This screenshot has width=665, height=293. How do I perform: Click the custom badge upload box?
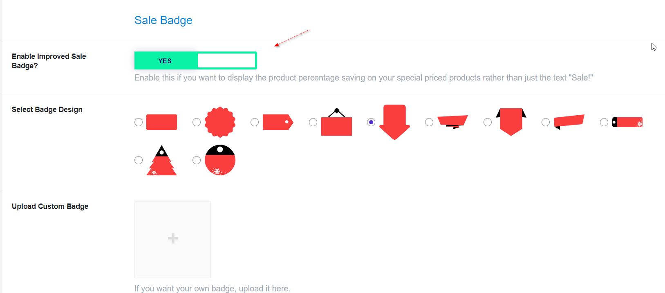172,240
